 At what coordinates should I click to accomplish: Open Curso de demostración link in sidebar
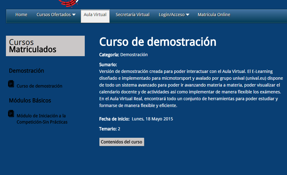tap(39, 86)
